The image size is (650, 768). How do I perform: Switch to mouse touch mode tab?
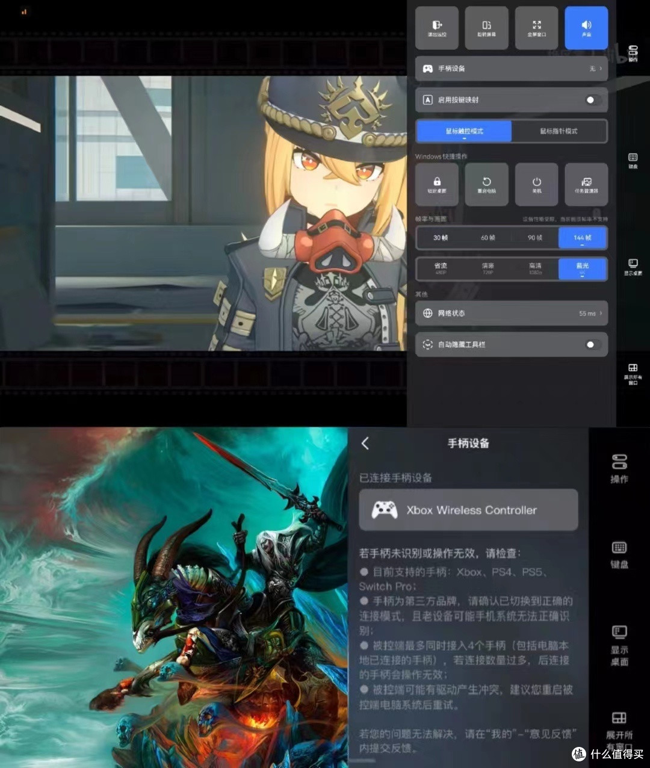click(x=463, y=131)
